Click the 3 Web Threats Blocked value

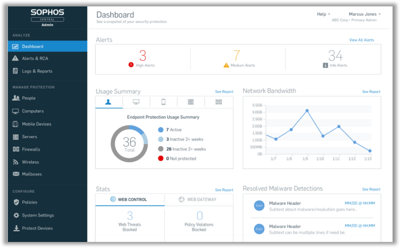[x=130, y=216]
